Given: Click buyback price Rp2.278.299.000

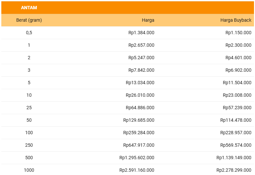Looking at the screenshot, I should (x=234, y=170).
